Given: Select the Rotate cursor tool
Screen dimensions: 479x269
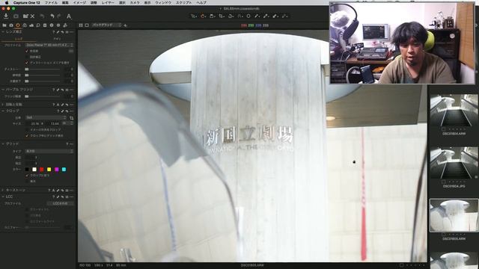Looking at the screenshot, I should (231, 16).
